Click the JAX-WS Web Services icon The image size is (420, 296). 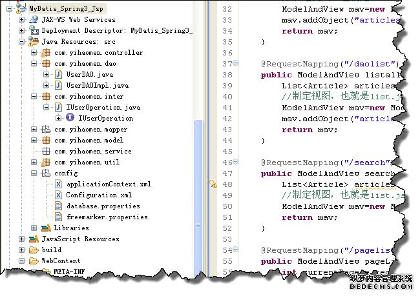coord(33,19)
